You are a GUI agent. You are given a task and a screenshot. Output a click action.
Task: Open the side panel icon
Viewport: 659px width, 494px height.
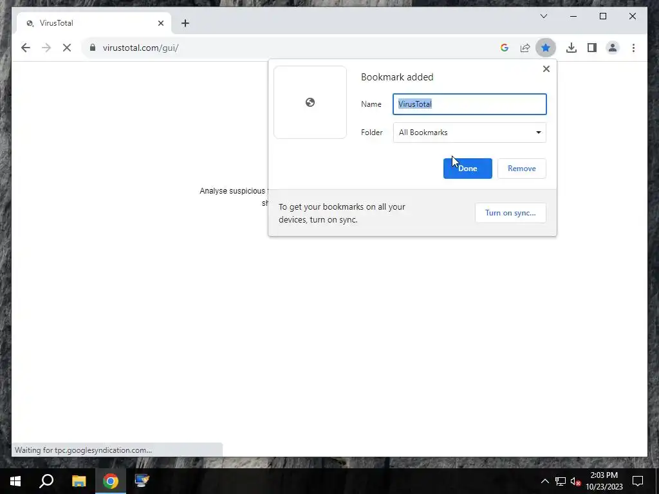pyautogui.click(x=592, y=48)
